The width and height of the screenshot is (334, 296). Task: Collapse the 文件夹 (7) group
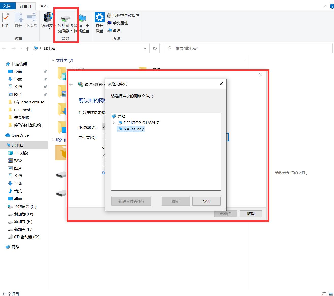tap(53, 61)
